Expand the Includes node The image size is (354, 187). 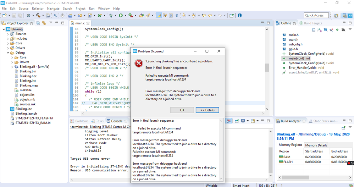(x=8, y=39)
